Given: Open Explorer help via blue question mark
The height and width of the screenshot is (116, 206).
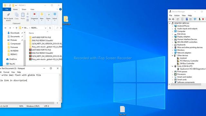Looking at the screenshot, I should pyautogui.click(x=61, y=9).
